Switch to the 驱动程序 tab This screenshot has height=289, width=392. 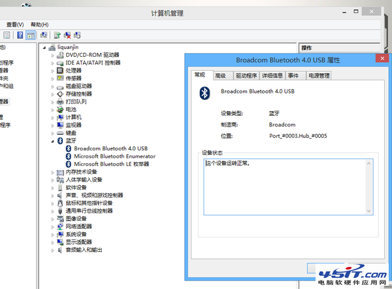click(246, 76)
